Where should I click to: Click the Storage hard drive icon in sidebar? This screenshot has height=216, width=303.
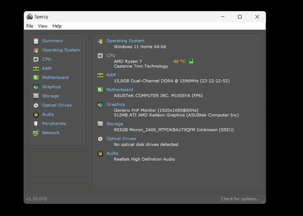click(x=36, y=96)
